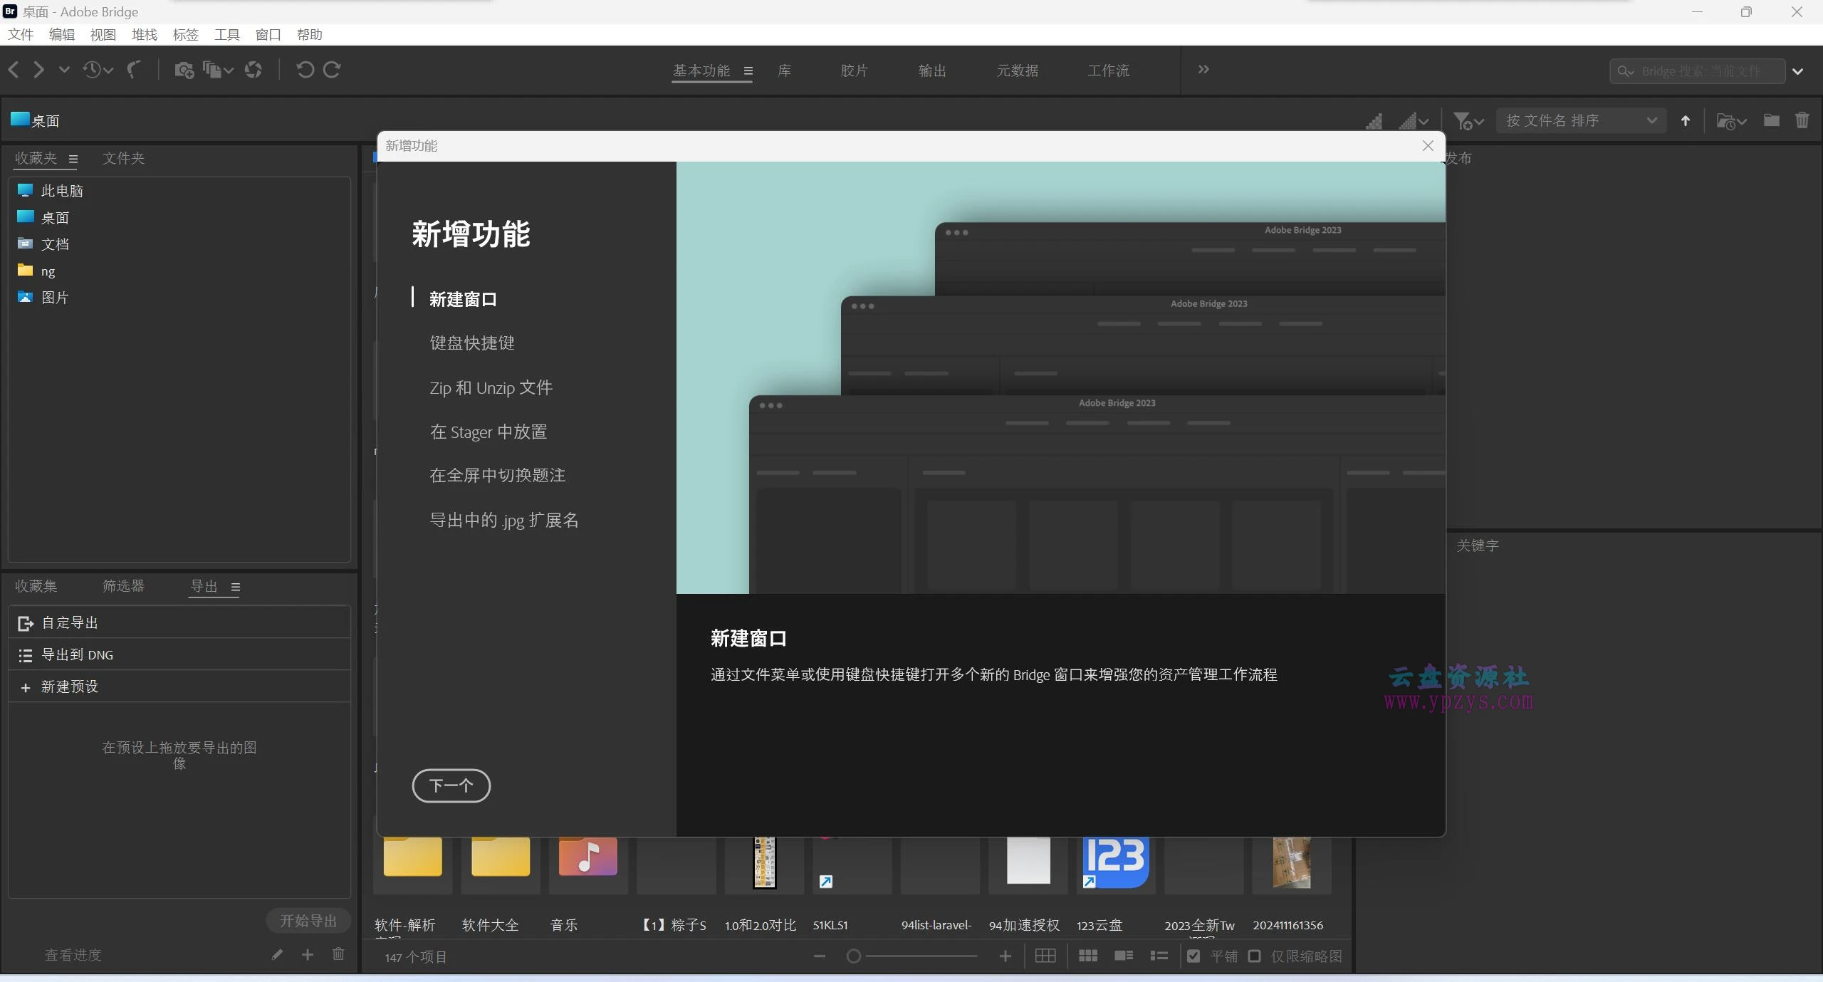Click the delete trash icon
The image size is (1823, 982).
click(1802, 120)
